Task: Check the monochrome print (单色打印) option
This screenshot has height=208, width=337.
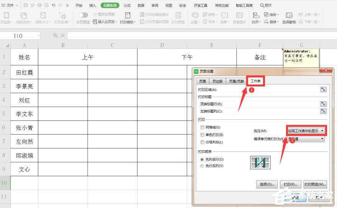Action: [202, 135]
